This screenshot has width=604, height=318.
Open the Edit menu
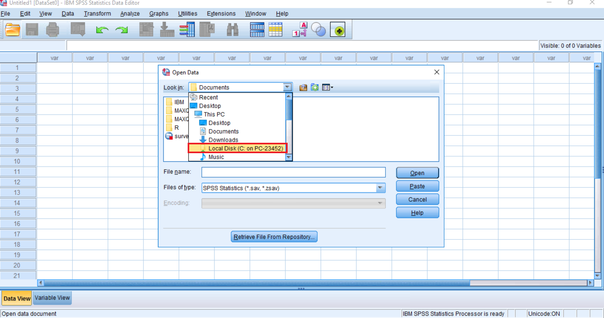[x=25, y=14]
